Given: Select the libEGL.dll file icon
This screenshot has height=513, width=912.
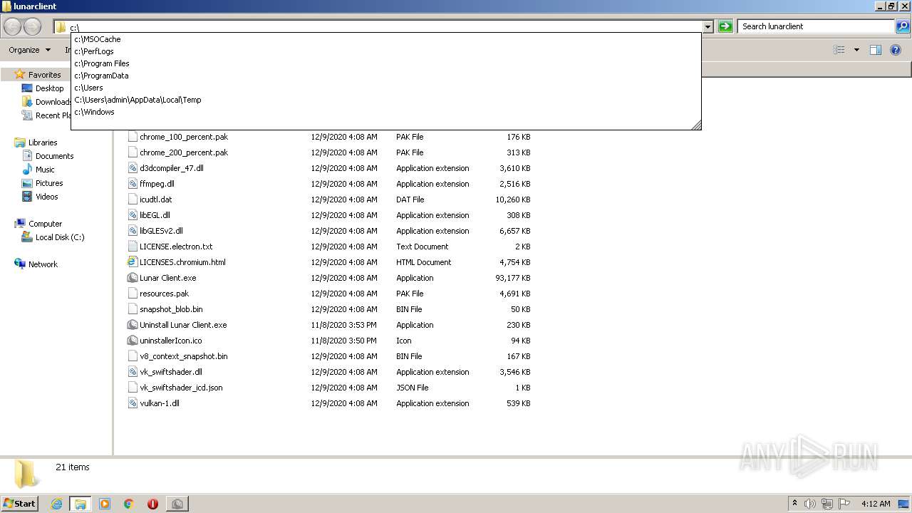Looking at the screenshot, I should point(133,215).
